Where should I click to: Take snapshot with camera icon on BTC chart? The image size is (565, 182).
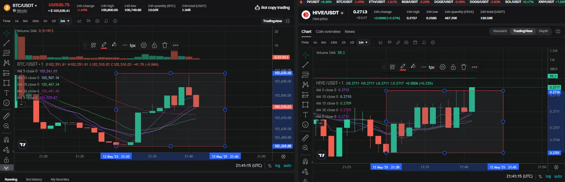[97, 21]
